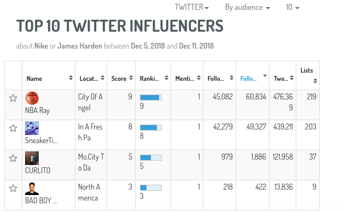The width and height of the screenshot is (345, 212).
Task: Sort by Score column sort arrows
Action: (131, 78)
